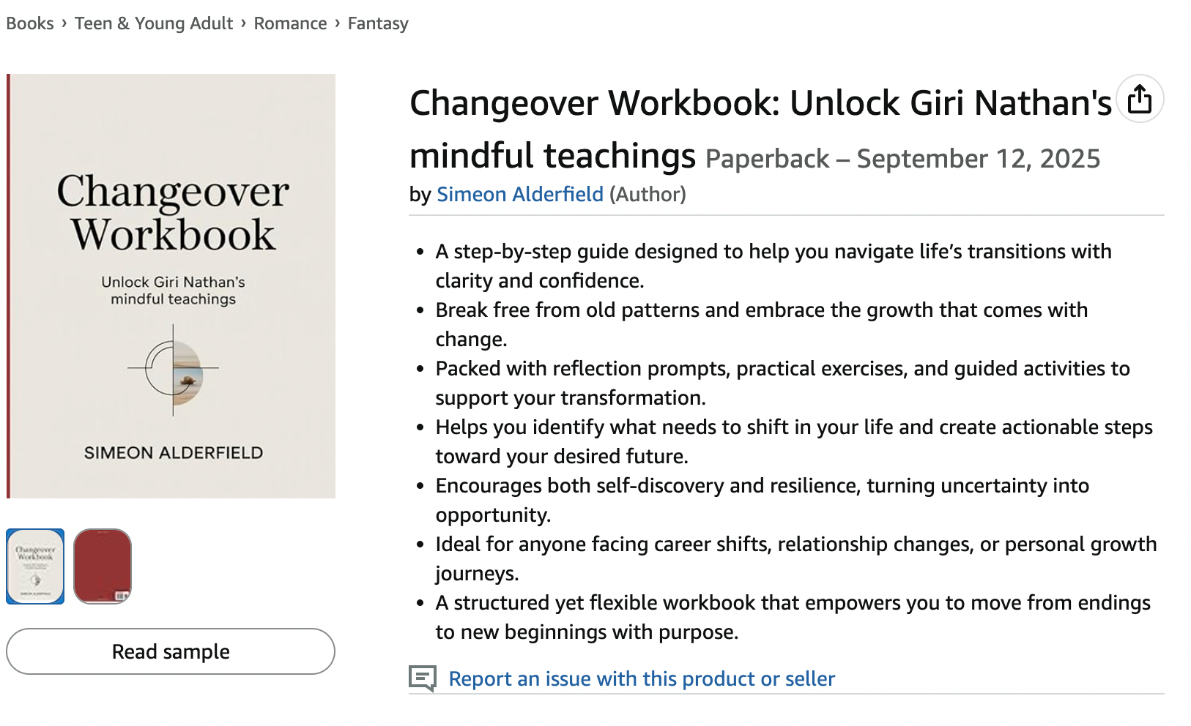The image size is (1191, 726).
Task: Click the speech bubble report icon
Action: click(x=422, y=678)
